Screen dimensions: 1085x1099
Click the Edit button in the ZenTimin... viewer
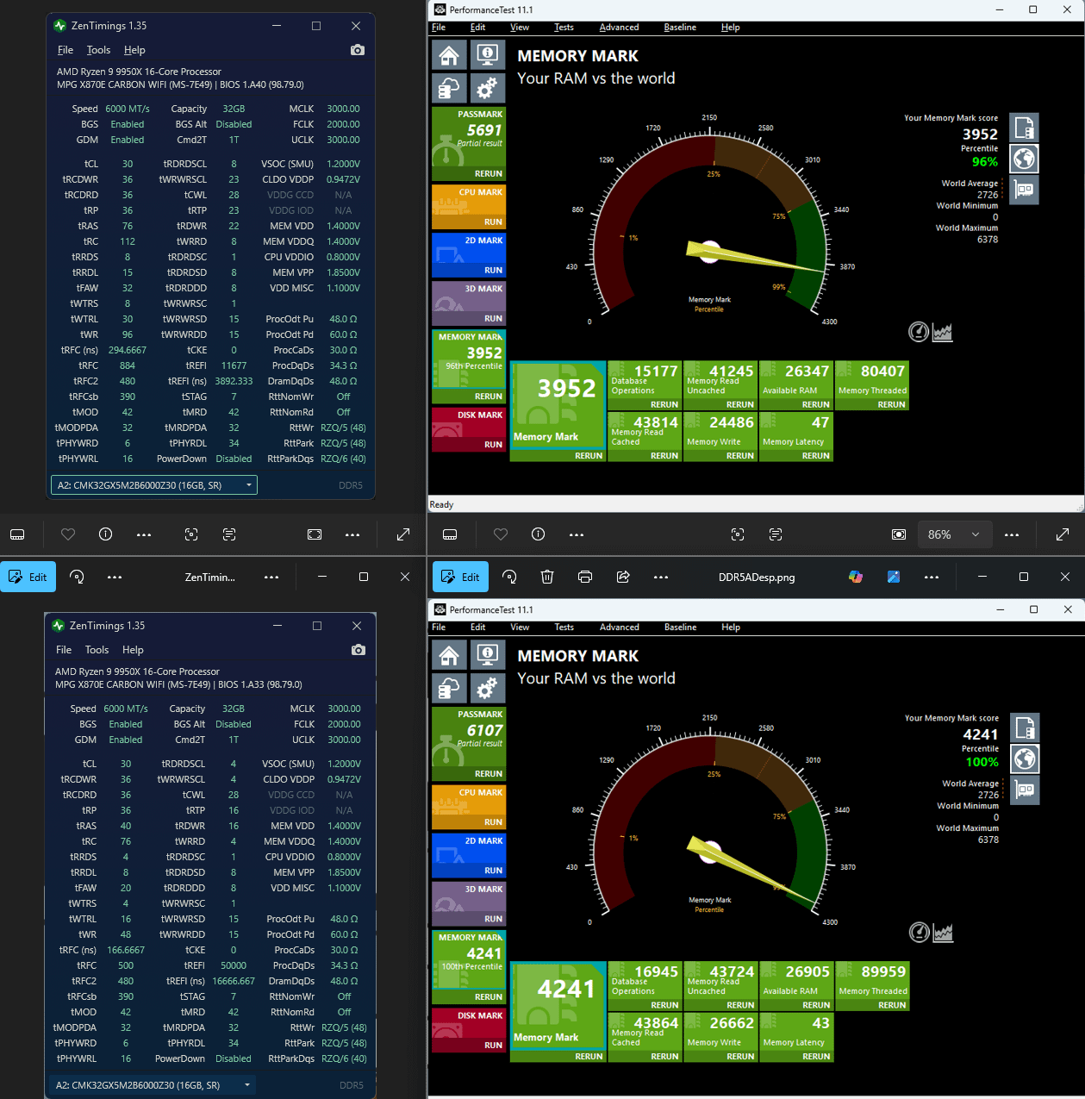click(28, 577)
